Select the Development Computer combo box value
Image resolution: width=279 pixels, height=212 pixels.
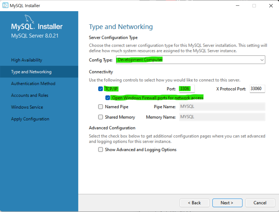pos(190,60)
